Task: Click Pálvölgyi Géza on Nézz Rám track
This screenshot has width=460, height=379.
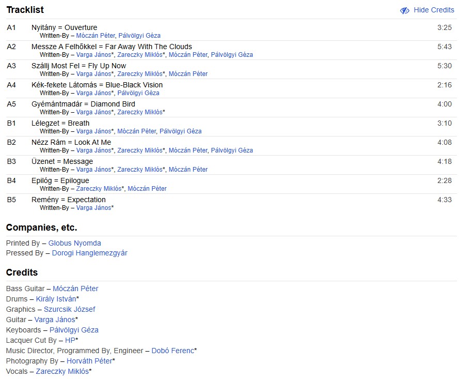Action: pyautogui.click(x=232, y=150)
